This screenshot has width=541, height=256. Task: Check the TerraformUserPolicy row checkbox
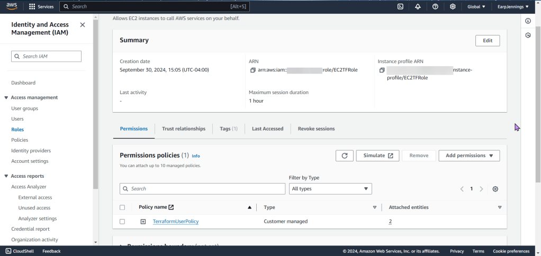pyautogui.click(x=122, y=222)
